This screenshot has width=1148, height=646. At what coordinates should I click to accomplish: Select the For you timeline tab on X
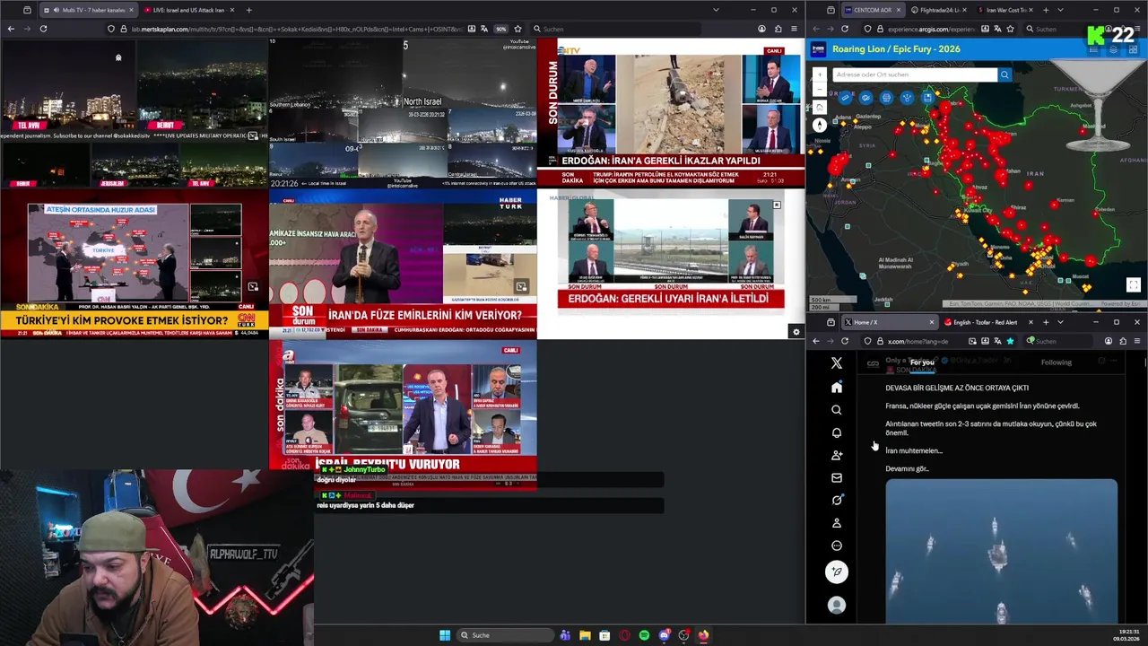(922, 362)
